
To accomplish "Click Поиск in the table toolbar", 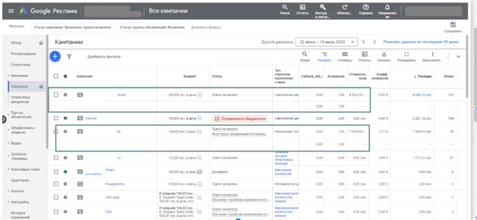I will pos(305,57).
